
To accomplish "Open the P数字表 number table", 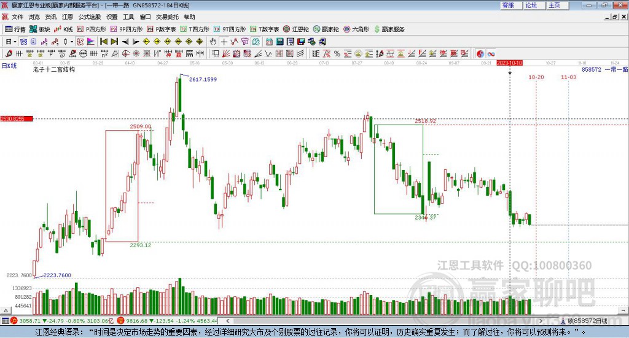I will coord(162,29).
